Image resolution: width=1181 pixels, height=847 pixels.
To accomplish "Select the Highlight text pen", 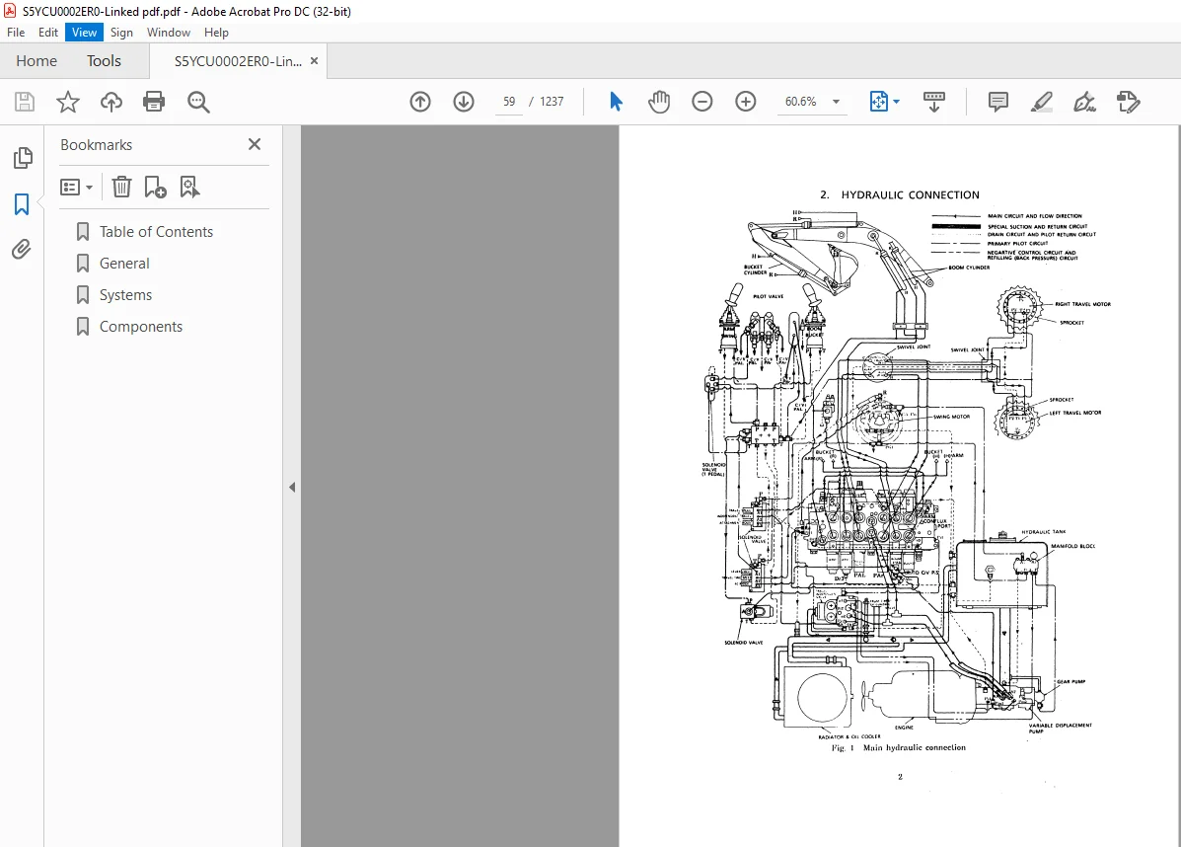I will tap(1042, 102).
